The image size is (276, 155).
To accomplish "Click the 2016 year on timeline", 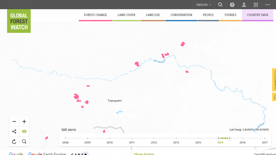I will [242, 142].
